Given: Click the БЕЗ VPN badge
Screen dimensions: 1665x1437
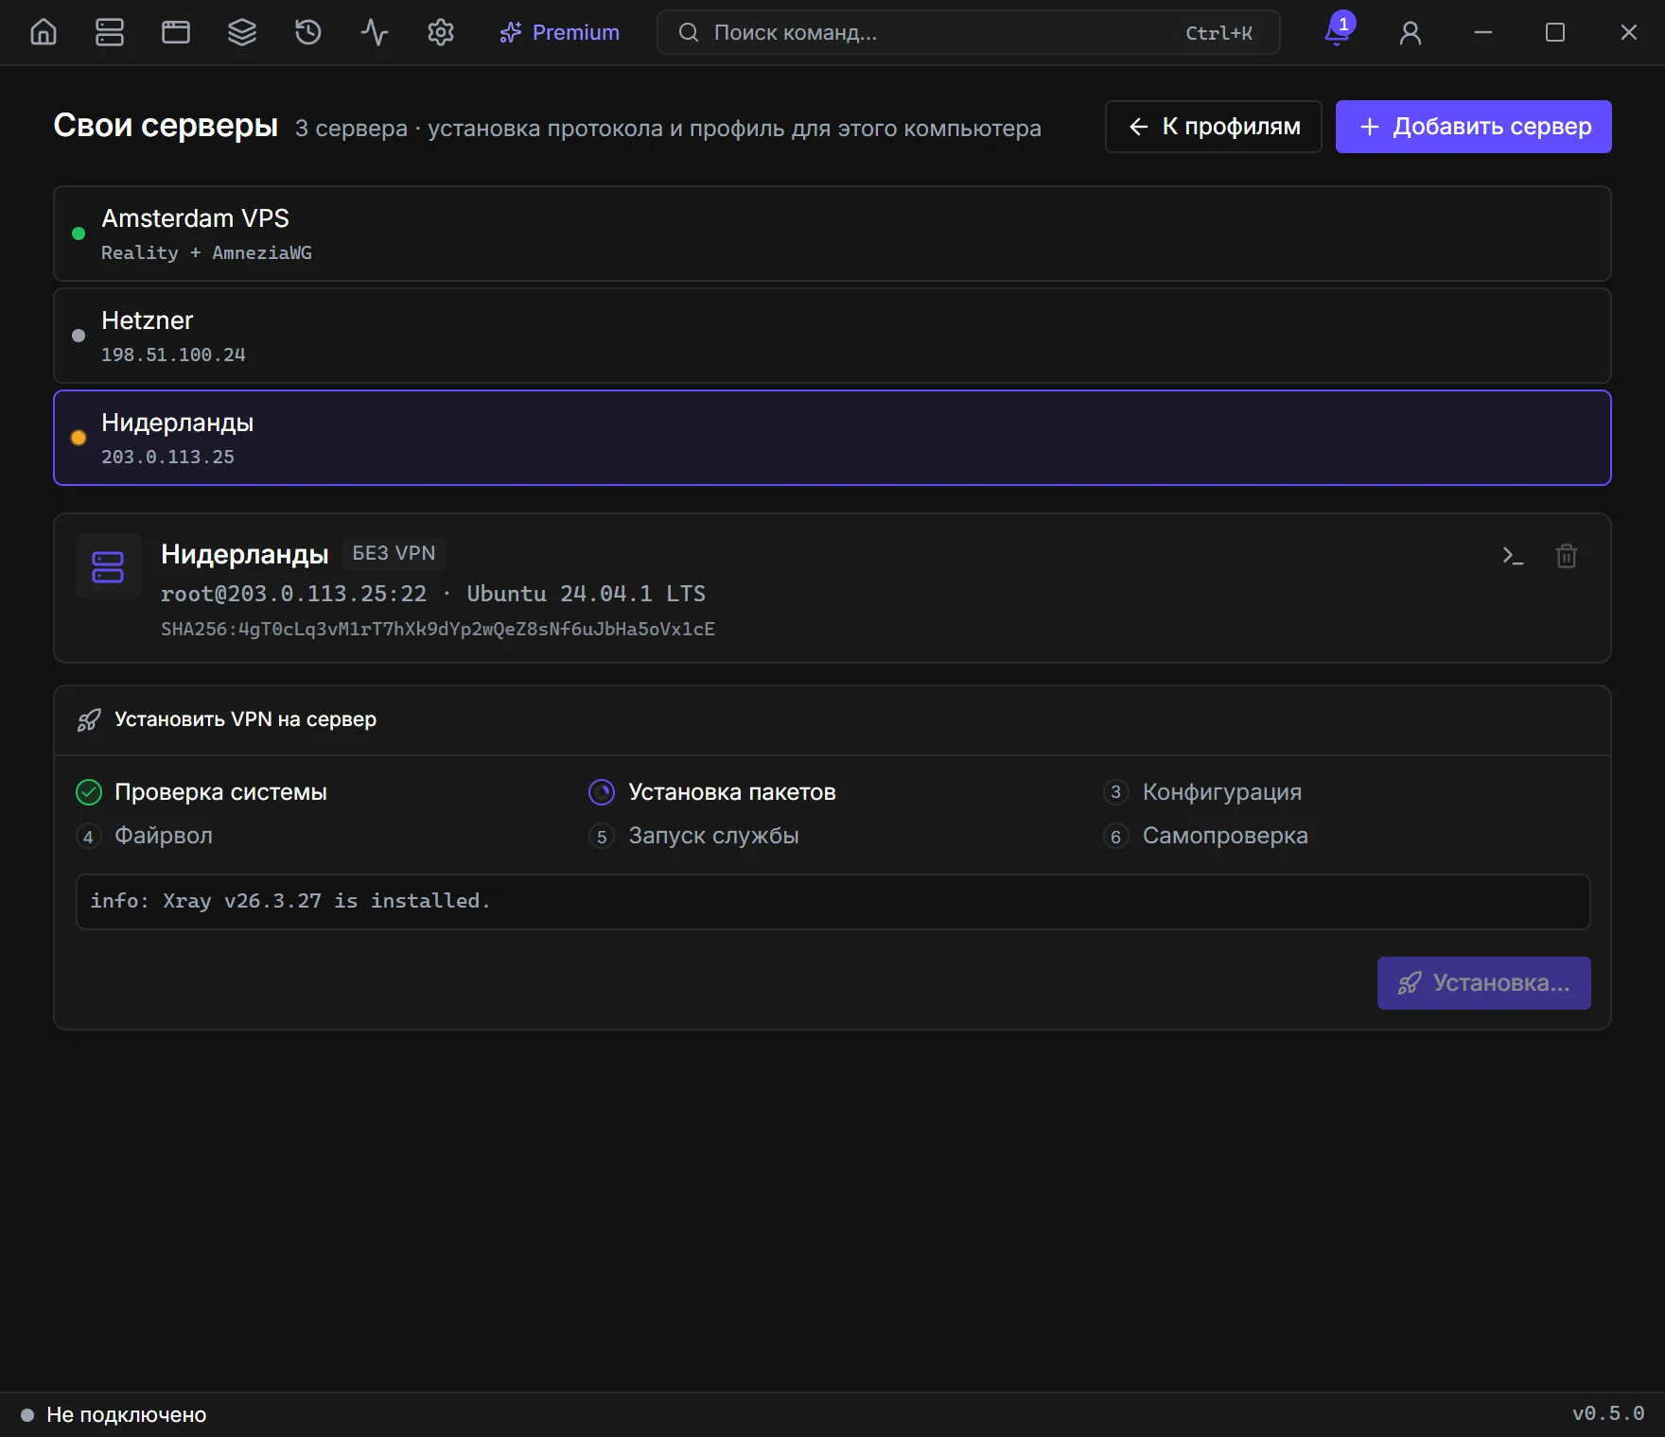Looking at the screenshot, I should click(x=394, y=553).
